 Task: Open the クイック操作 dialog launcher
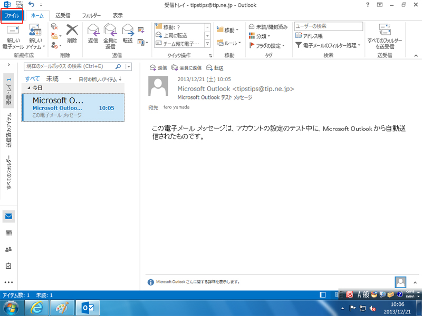210,56
